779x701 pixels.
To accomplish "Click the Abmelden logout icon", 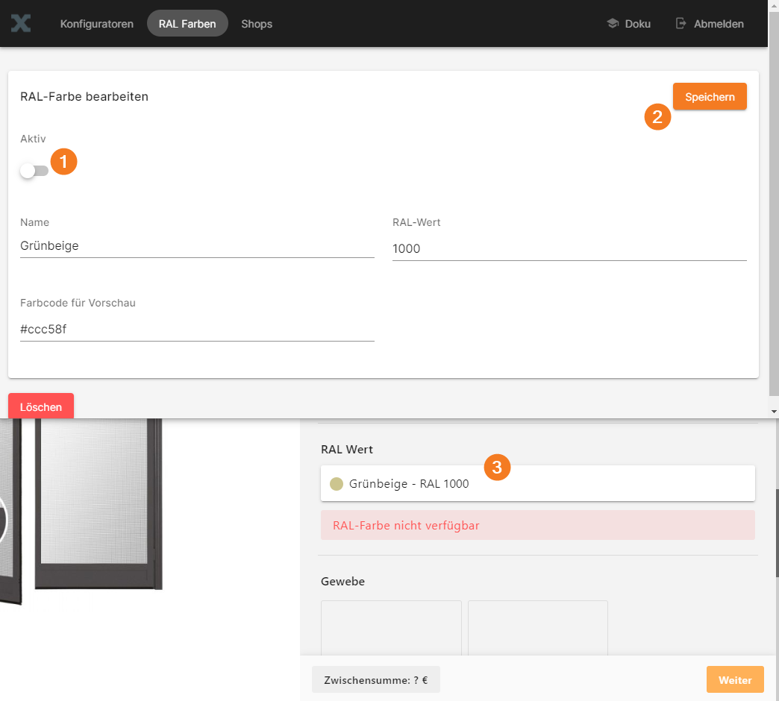I will click(x=681, y=24).
